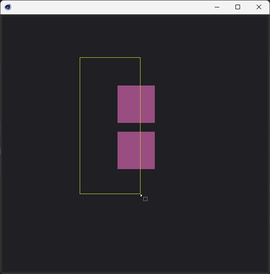Click the gap between the two pink squares
The width and height of the screenshot is (270, 274).
pos(136,127)
